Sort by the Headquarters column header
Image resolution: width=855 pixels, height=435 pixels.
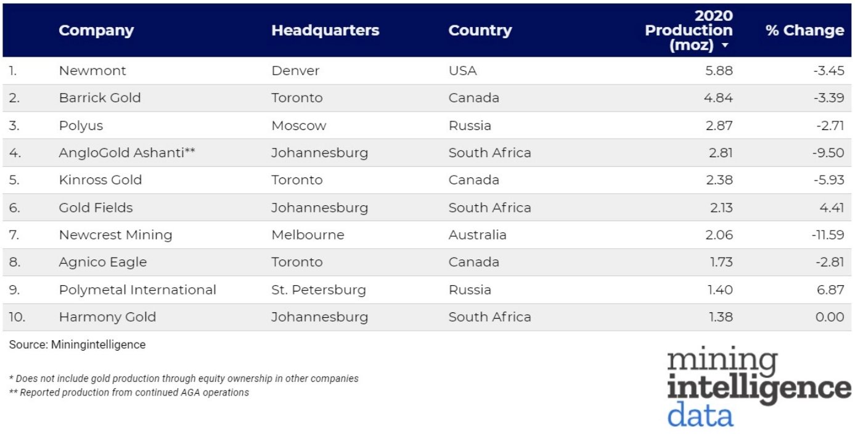tap(325, 30)
